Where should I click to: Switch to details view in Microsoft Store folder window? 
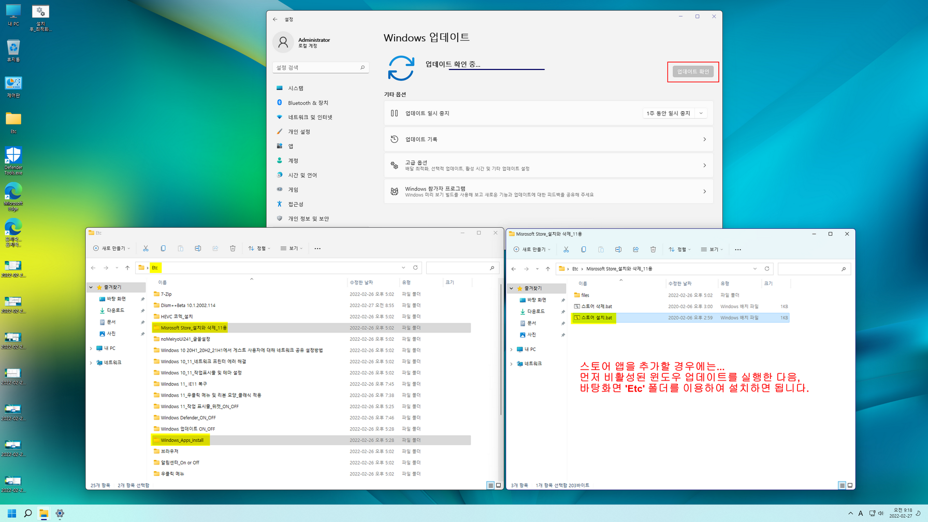tap(842, 485)
